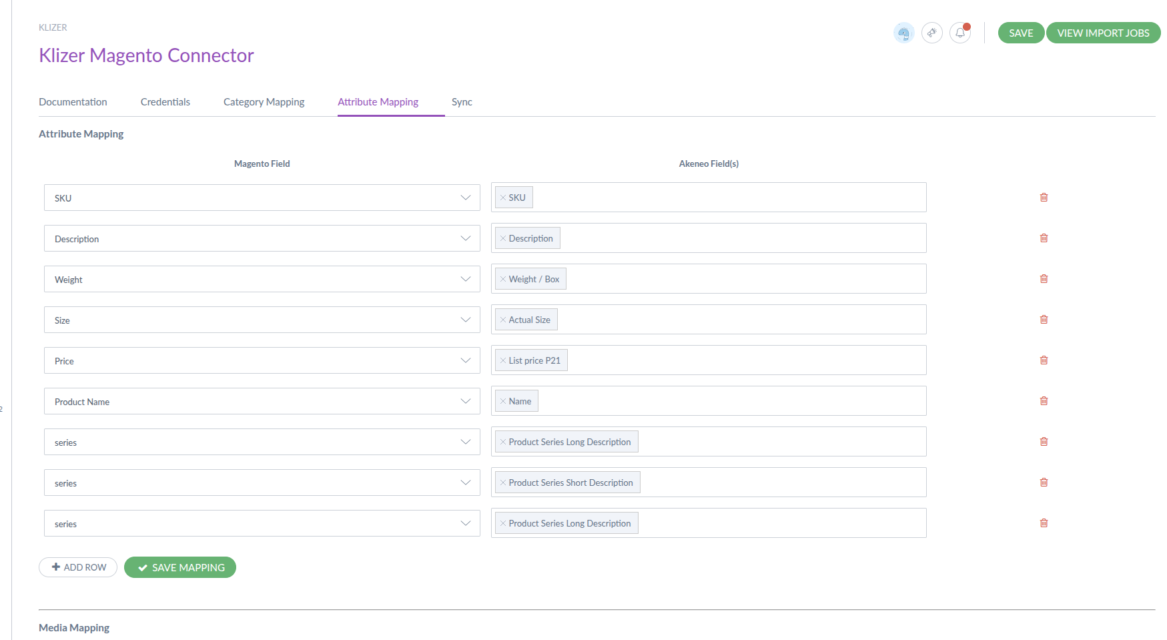Click the Add Row button
The width and height of the screenshot is (1167, 640).
click(x=78, y=567)
